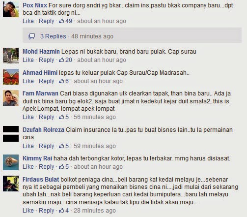247x217 pixels.
Task: Click thumbs-up icon on I'am Marwan comment
Action: point(61,117)
